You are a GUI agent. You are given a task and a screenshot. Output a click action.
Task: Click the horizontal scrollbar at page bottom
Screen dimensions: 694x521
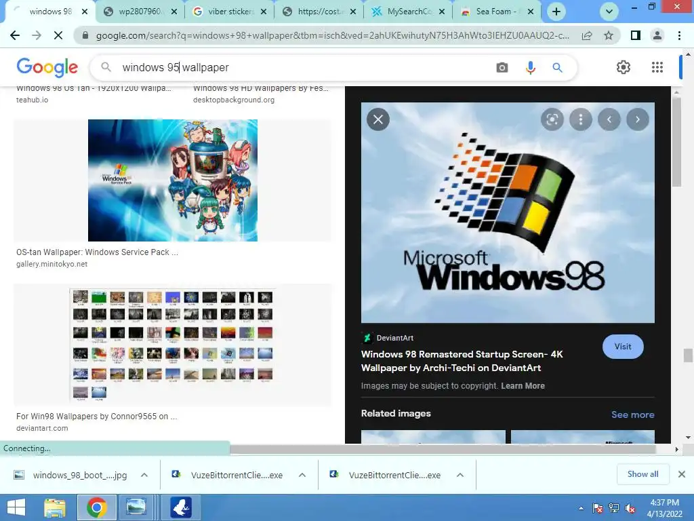point(443,449)
